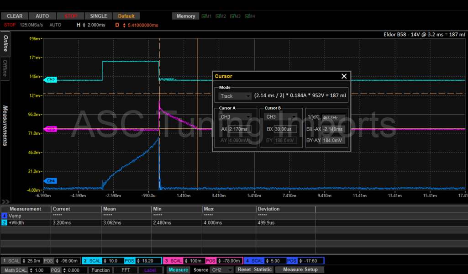Select channel 4 Vamp measurement row

tap(158, 216)
